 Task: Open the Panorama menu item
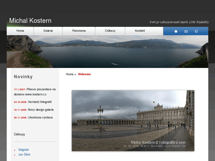click(x=79, y=31)
